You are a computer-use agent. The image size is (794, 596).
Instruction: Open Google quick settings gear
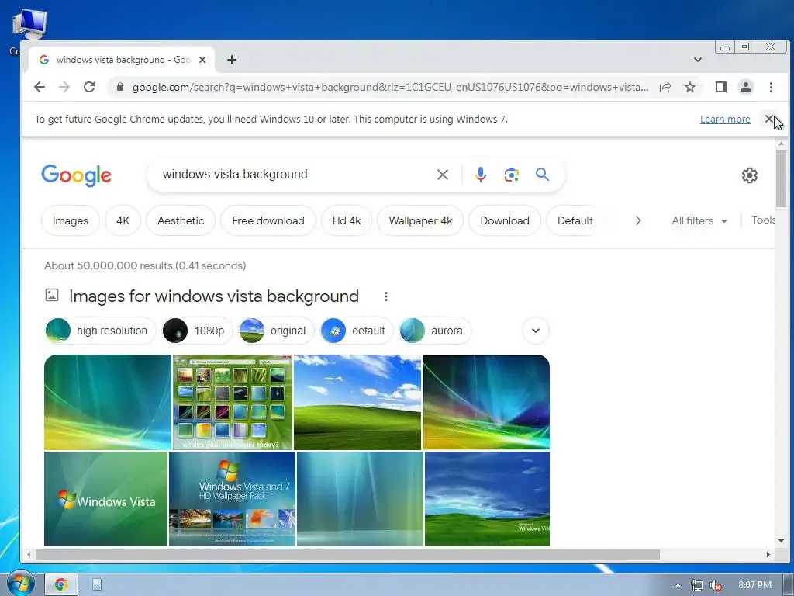750,175
